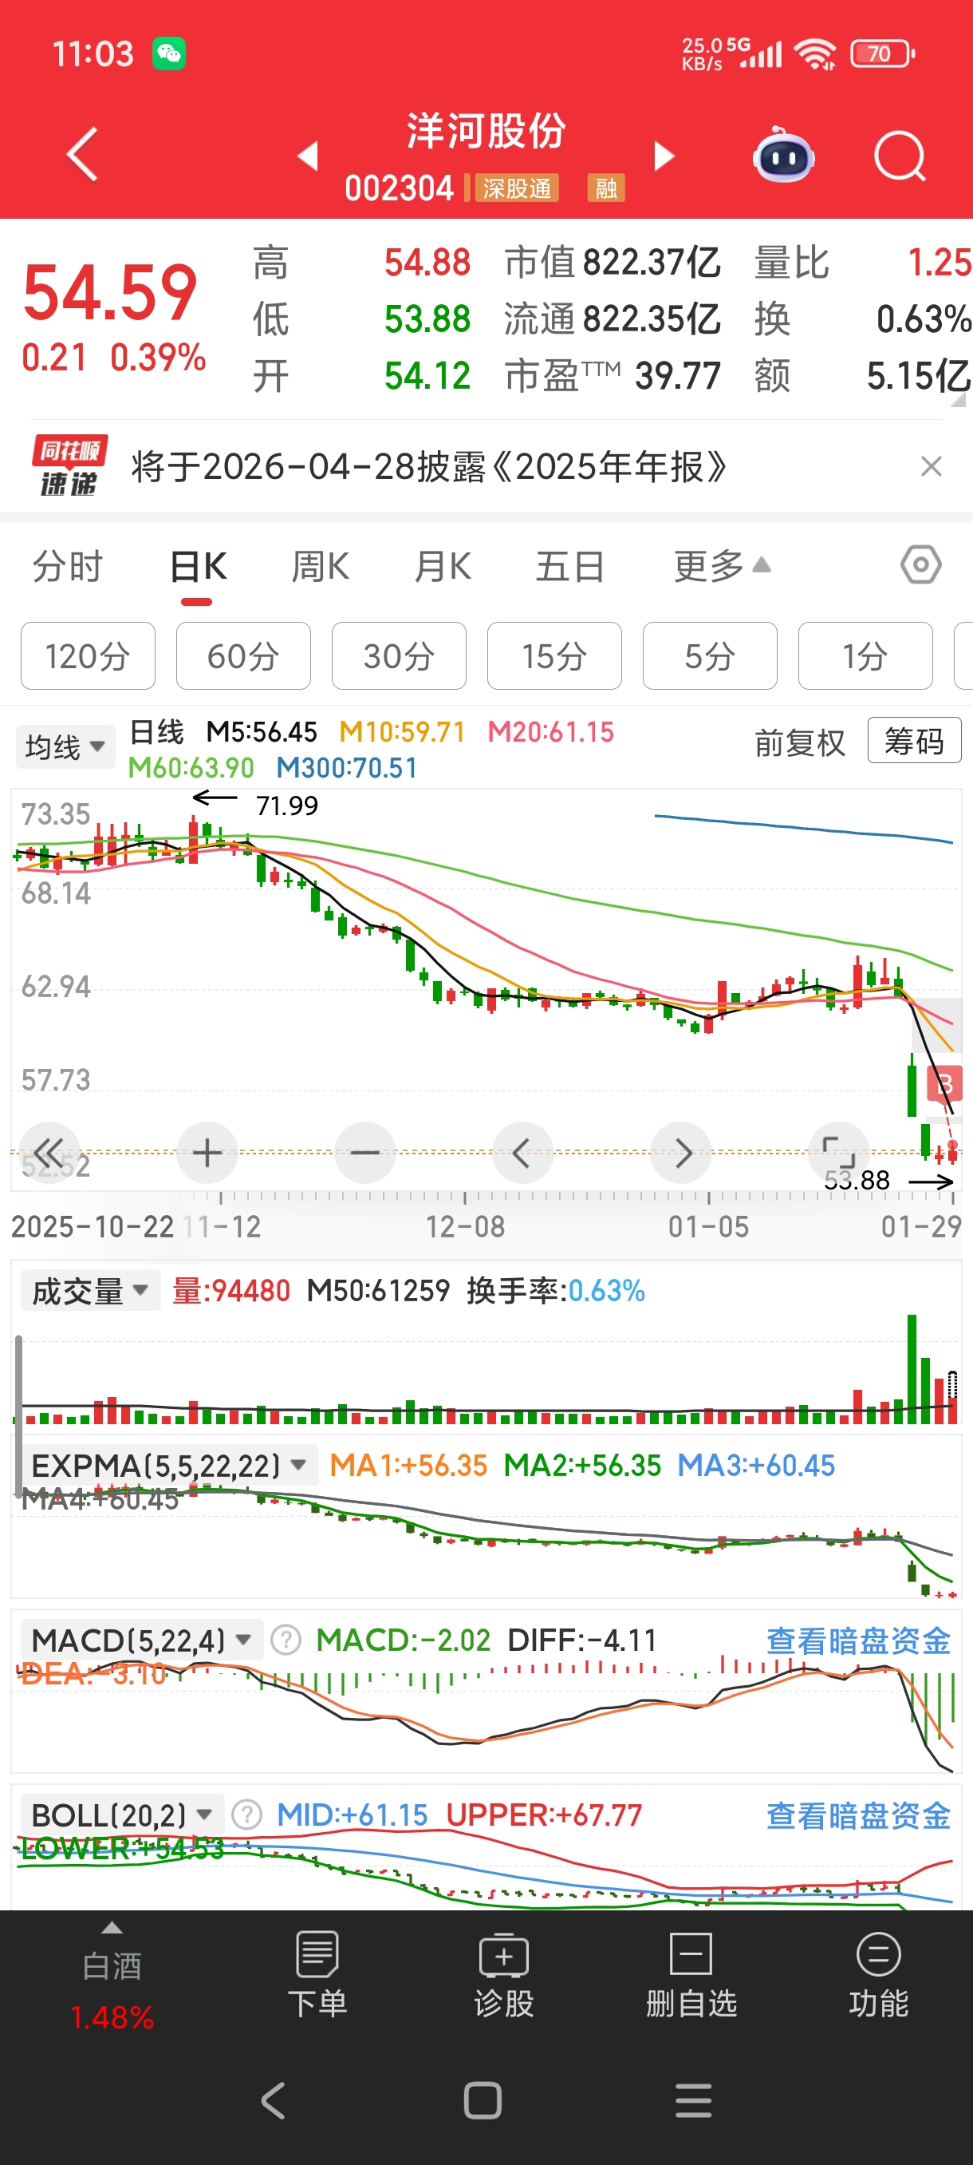Switch to 月K tab
The width and height of the screenshot is (973, 2165).
tap(443, 567)
